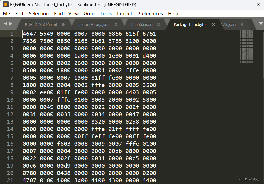Close the Package1_fui.bytes tab

(214, 25)
